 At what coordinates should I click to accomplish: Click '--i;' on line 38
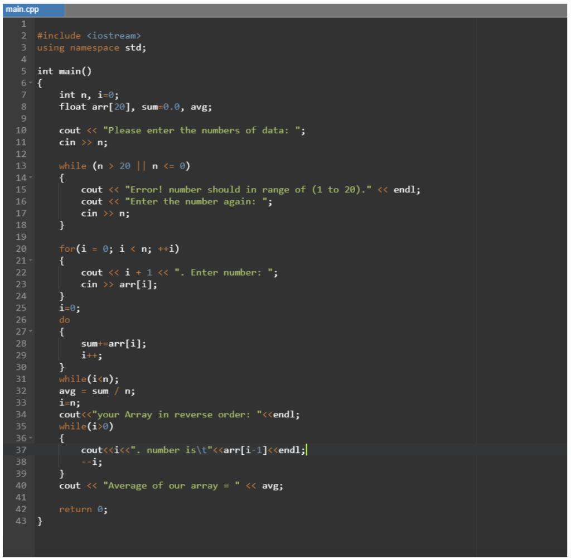pos(92,462)
